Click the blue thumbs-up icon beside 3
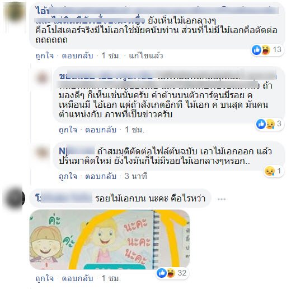Viewport: 296px width, 289px height. pyautogui.click(x=261, y=124)
